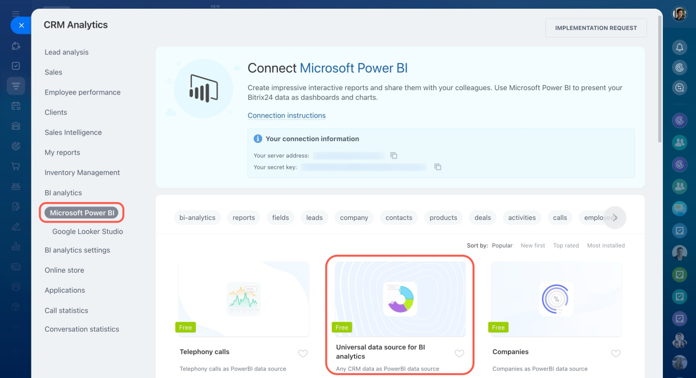This screenshot has height=378, width=696.
Task: Close the CRM Analytics slider panel
Action: tap(21, 25)
